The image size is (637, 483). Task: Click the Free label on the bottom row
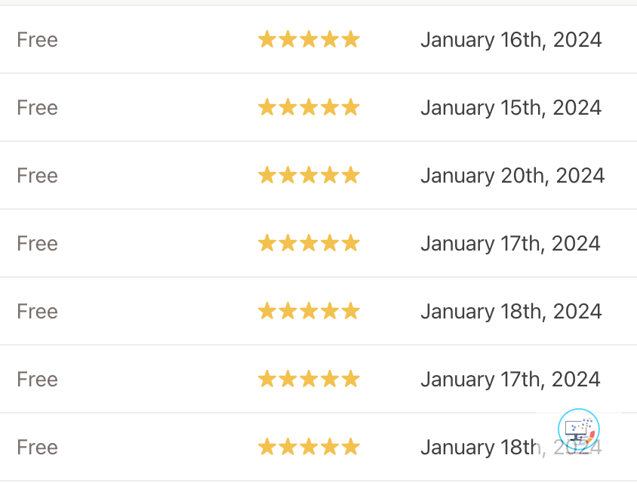click(x=37, y=447)
